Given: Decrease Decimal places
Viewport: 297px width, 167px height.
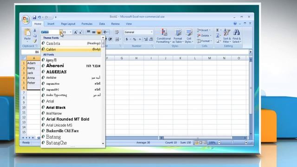Looking at the screenshot, I should (x=151, y=39).
